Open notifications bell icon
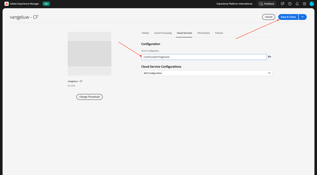 pyautogui.click(x=297, y=4)
